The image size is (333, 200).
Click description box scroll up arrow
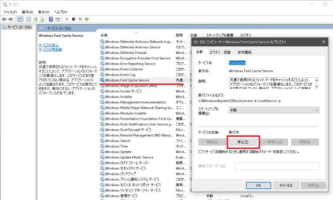click(x=317, y=80)
